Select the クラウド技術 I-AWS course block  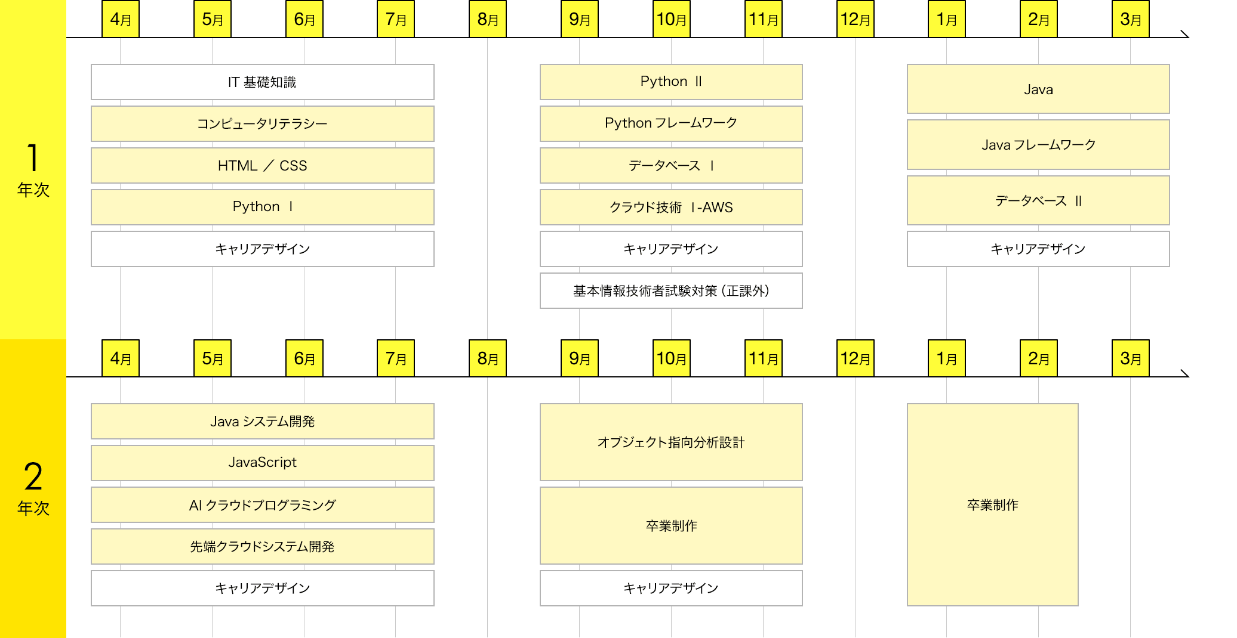(x=670, y=207)
